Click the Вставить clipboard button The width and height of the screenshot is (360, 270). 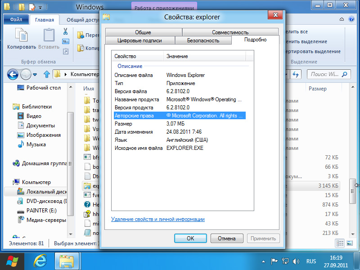coord(49,39)
